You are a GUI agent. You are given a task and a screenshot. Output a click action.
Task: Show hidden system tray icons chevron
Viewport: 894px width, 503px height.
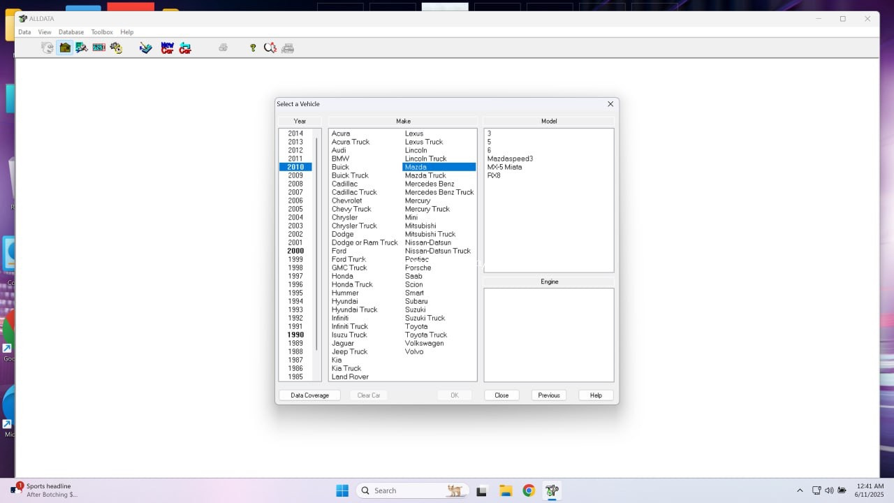(800, 490)
